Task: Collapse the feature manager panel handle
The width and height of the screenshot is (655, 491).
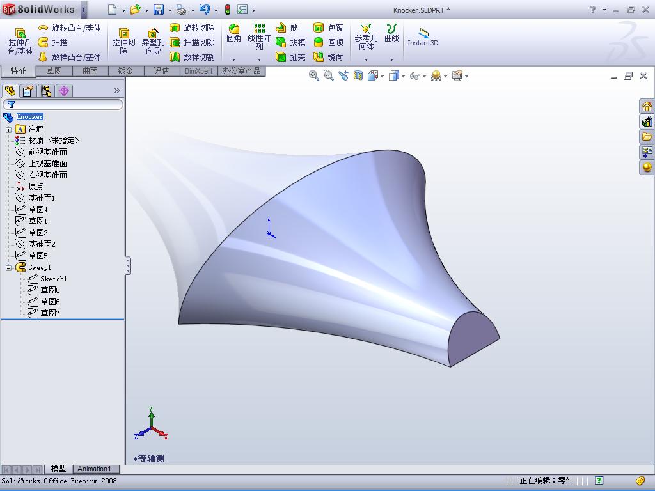Action: coord(128,265)
